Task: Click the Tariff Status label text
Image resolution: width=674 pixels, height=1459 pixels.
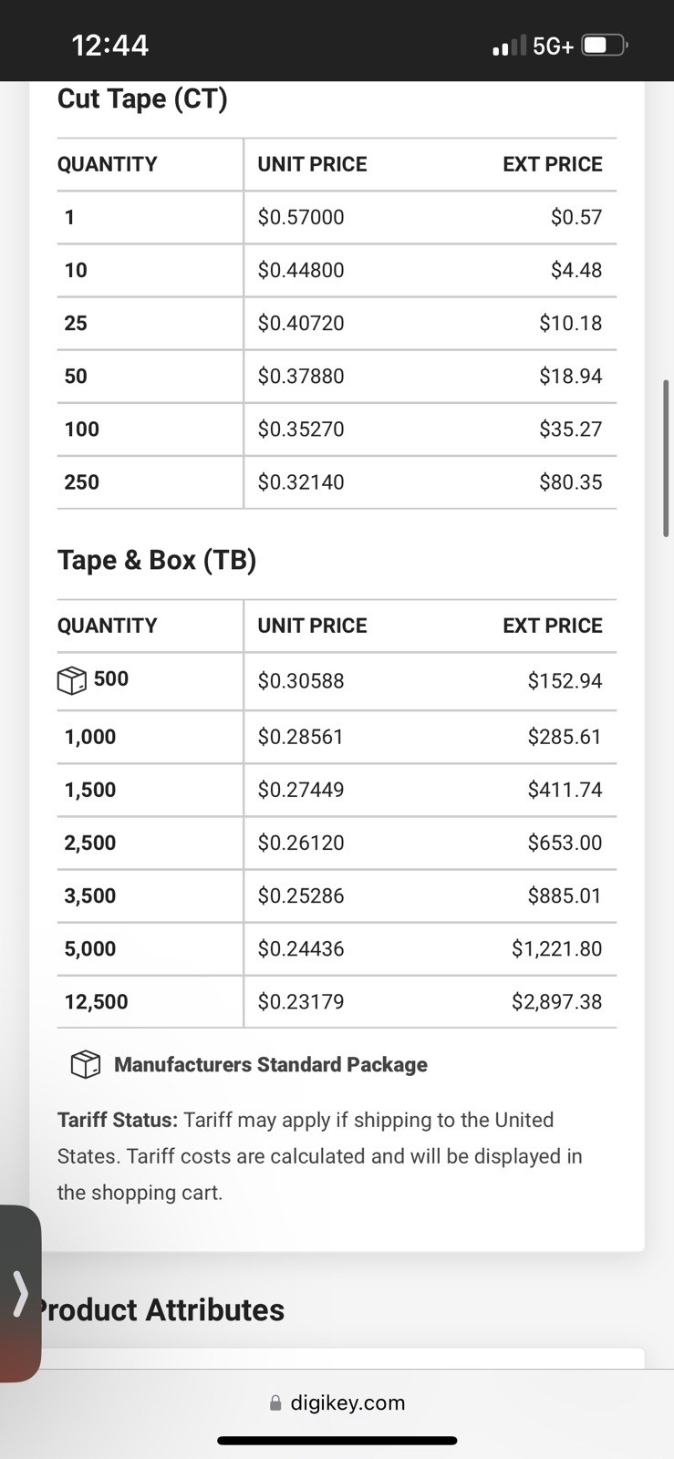Action: (118, 1120)
